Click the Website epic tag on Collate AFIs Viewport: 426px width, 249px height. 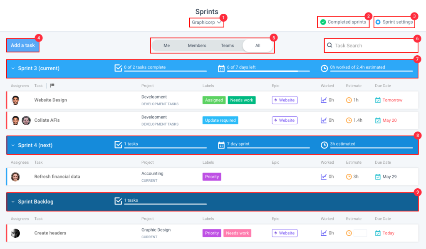(x=285, y=121)
